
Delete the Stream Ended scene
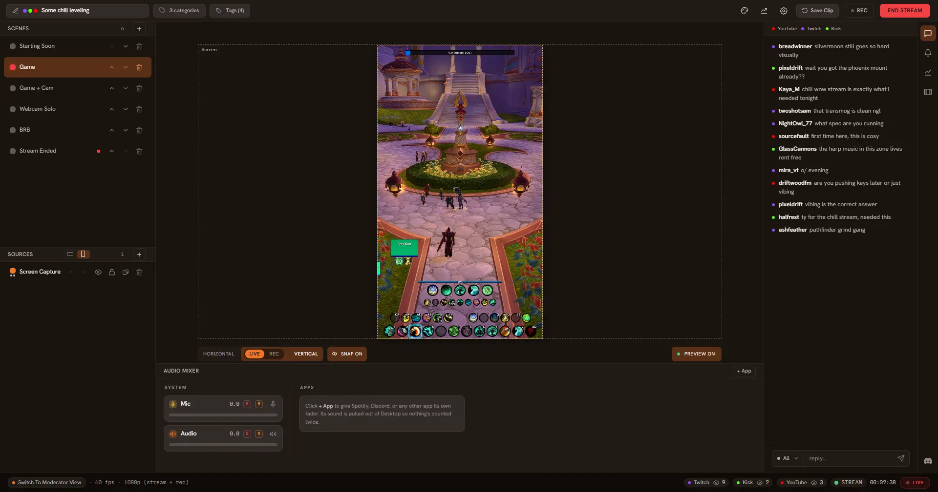(x=139, y=151)
